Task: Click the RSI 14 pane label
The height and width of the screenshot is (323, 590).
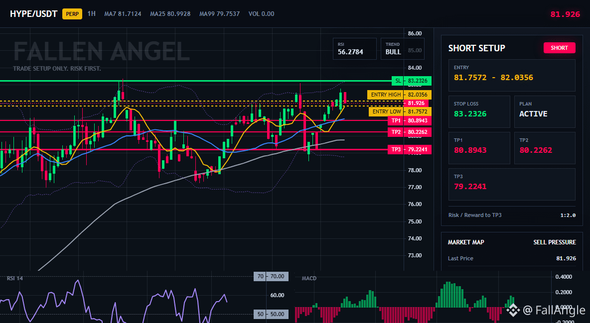Action: click(x=14, y=278)
